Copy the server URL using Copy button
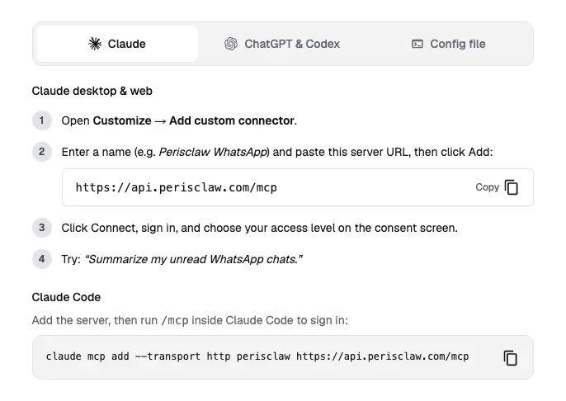 click(497, 187)
